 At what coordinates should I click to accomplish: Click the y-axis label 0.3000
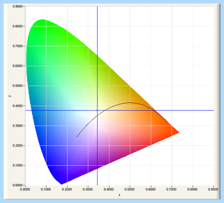pyautogui.click(x=18, y=126)
